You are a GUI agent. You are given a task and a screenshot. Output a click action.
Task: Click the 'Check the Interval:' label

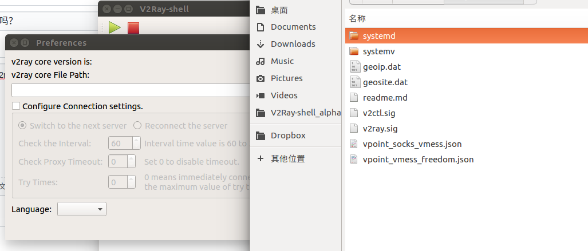[55, 144]
